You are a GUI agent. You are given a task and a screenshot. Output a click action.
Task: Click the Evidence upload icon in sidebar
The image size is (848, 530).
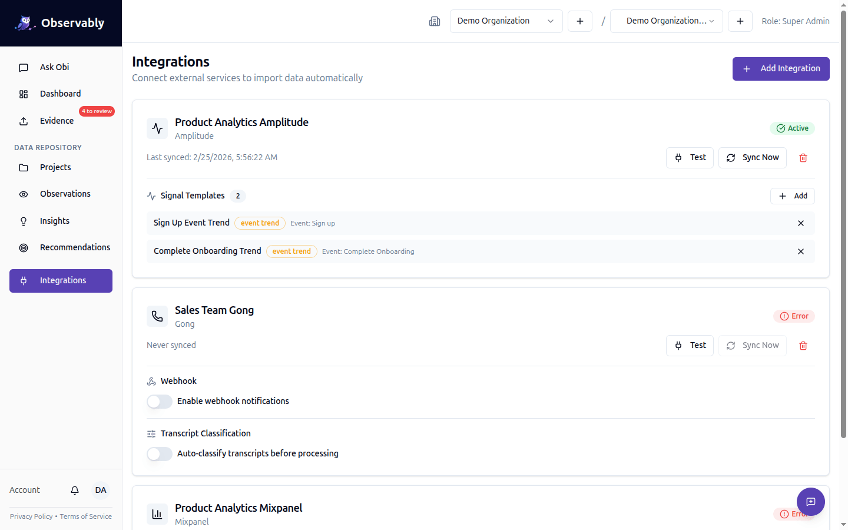click(24, 121)
